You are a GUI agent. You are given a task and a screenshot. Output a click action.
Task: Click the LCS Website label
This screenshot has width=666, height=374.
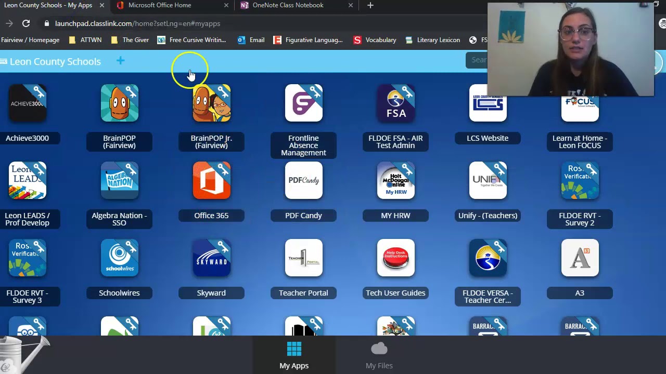[488, 138]
